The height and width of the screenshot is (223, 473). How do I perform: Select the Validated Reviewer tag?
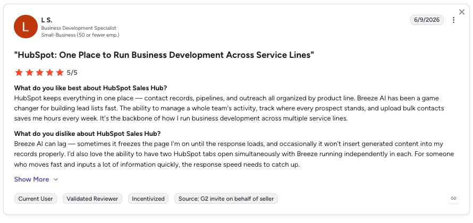coord(92,199)
